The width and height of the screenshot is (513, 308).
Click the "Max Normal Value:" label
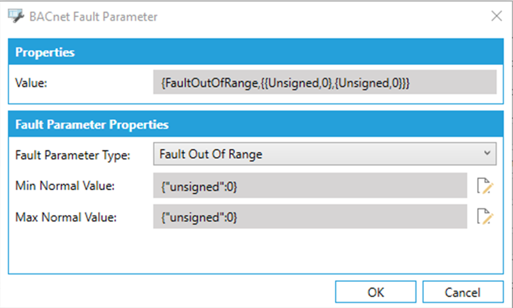point(66,217)
